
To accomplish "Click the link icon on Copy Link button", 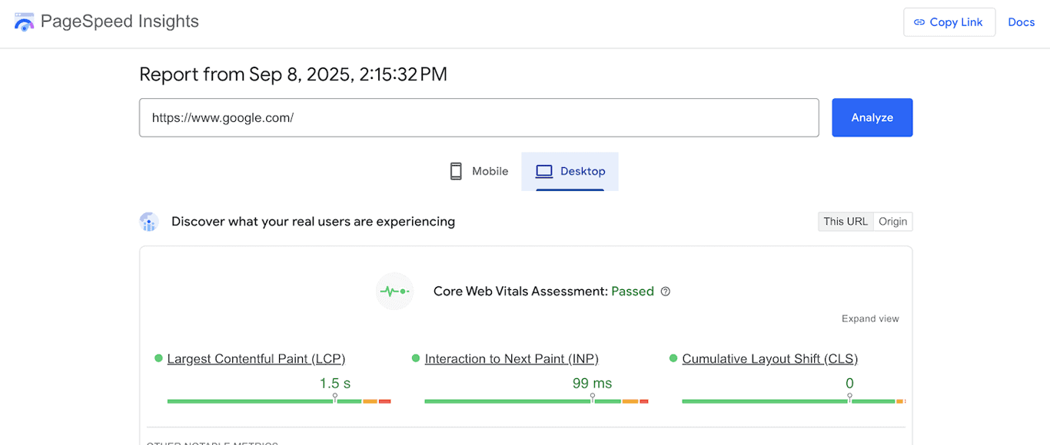I will [919, 21].
